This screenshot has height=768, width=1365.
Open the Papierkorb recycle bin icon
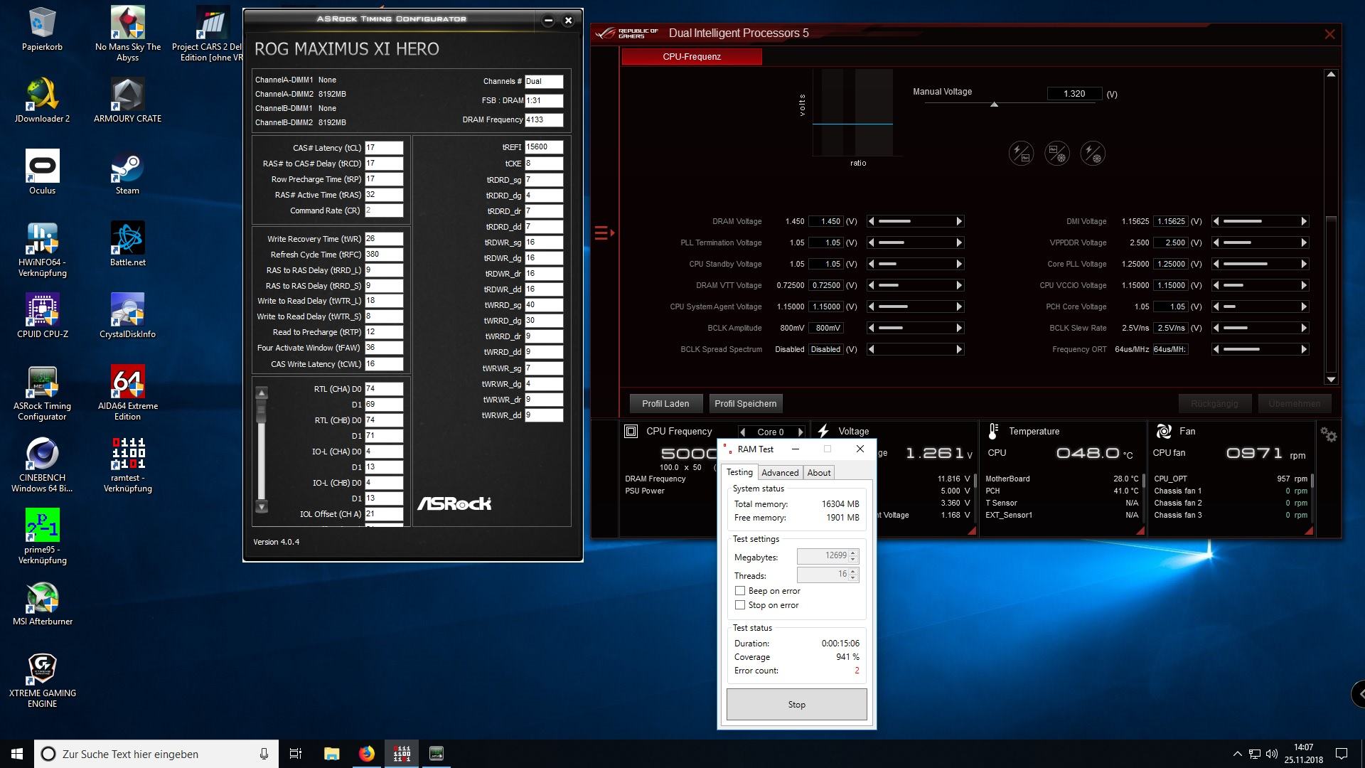pyautogui.click(x=42, y=30)
